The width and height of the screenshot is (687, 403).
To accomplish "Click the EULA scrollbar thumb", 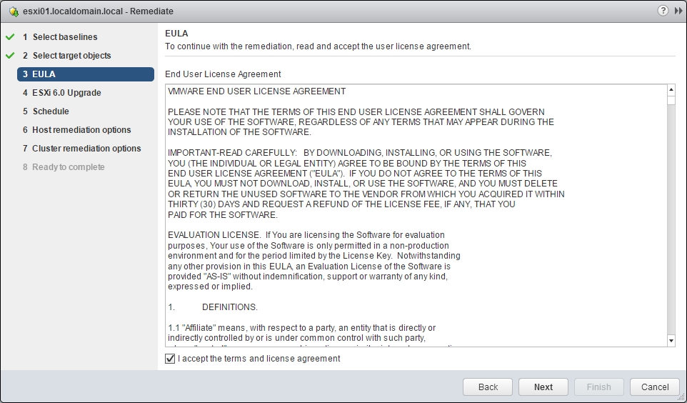I will tap(671, 101).
